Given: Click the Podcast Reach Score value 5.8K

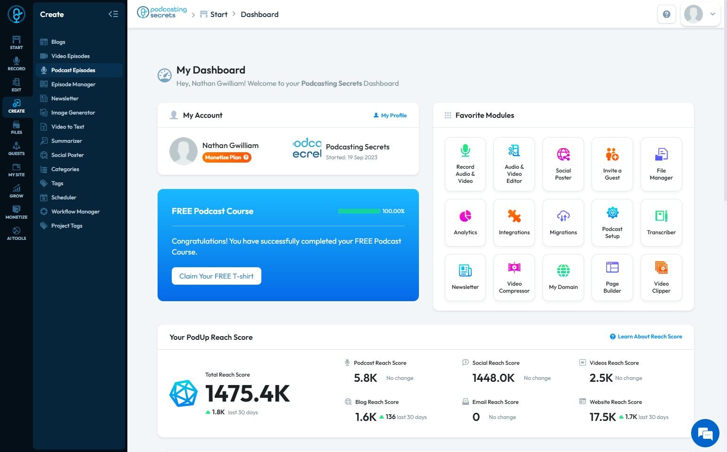Looking at the screenshot, I should [366, 378].
